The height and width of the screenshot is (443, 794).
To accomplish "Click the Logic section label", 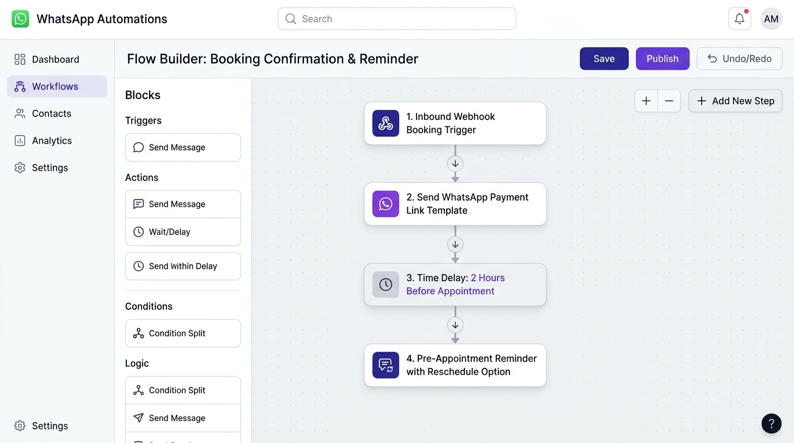I will point(137,363).
